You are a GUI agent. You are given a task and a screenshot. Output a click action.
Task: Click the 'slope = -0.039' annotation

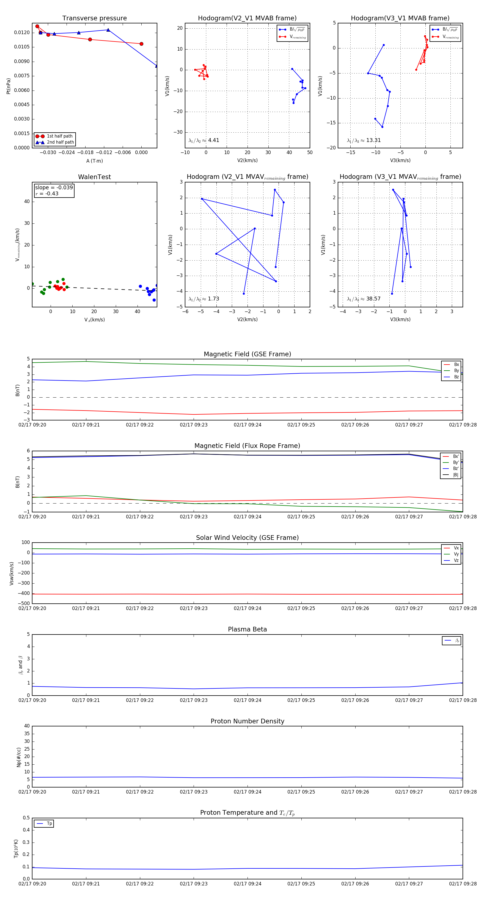[54, 188]
